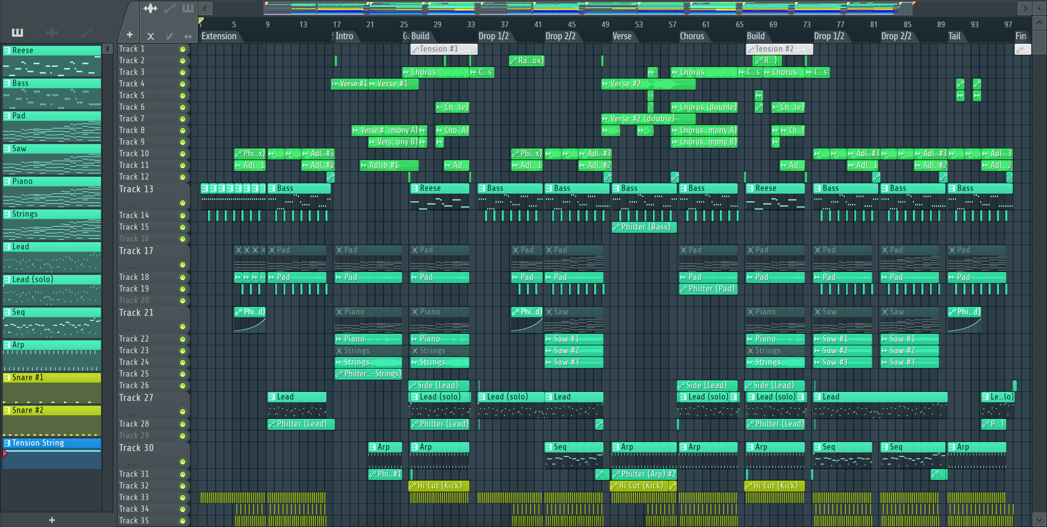Viewport: 1047px width, 527px height.
Task: Mute Track 9 with its green LED
Action: tap(183, 142)
